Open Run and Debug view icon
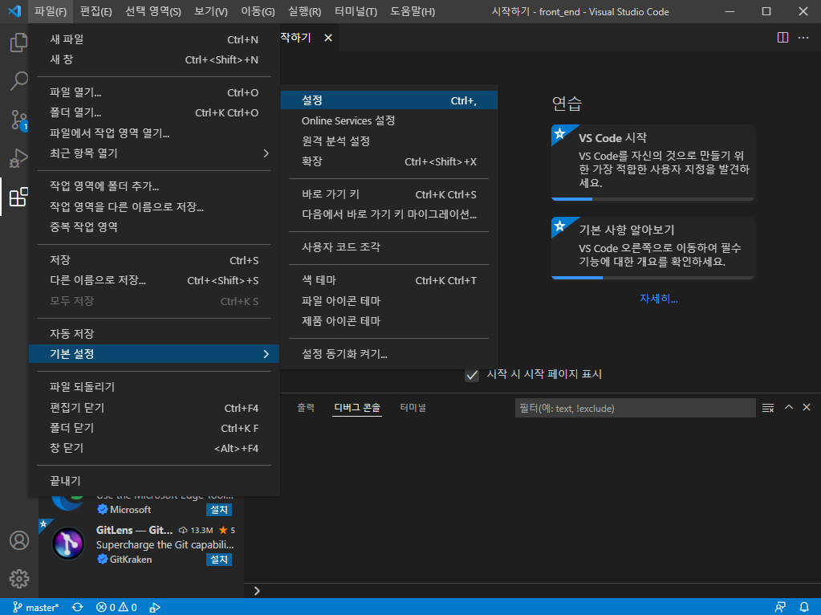821x615 pixels. [x=18, y=158]
